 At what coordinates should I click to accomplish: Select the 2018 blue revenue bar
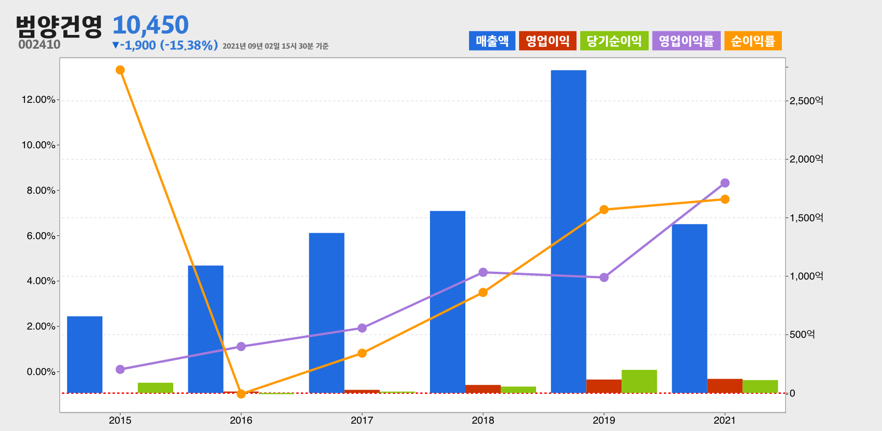[447, 302]
